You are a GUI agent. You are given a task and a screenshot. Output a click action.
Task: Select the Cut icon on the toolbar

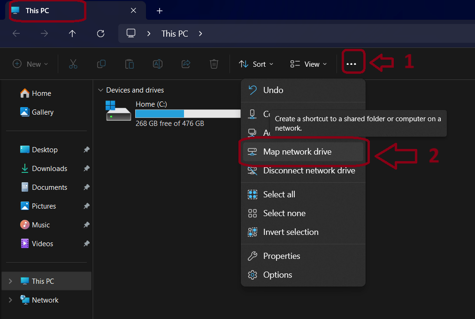(73, 64)
